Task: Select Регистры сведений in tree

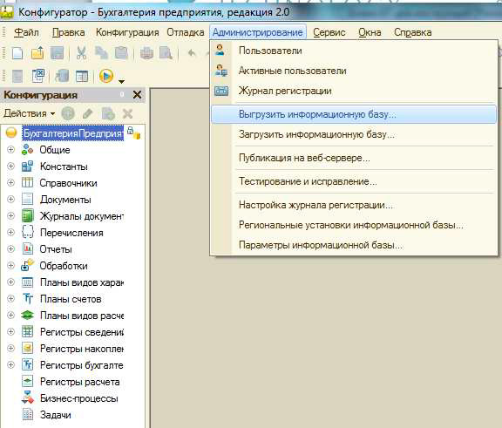Action: (x=82, y=332)
